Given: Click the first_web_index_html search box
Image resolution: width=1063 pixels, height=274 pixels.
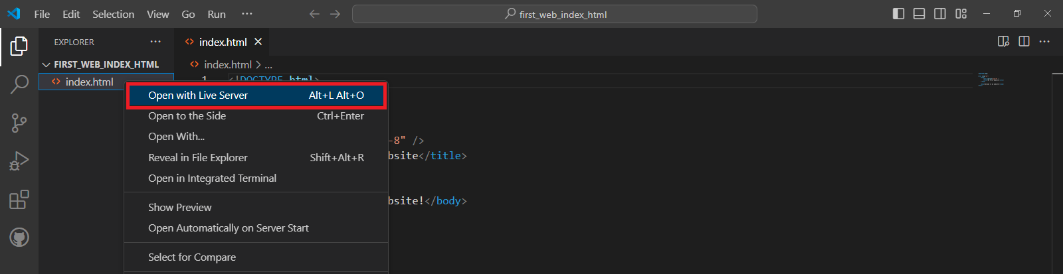Looking at the screenshot, I should coord(554,14).
